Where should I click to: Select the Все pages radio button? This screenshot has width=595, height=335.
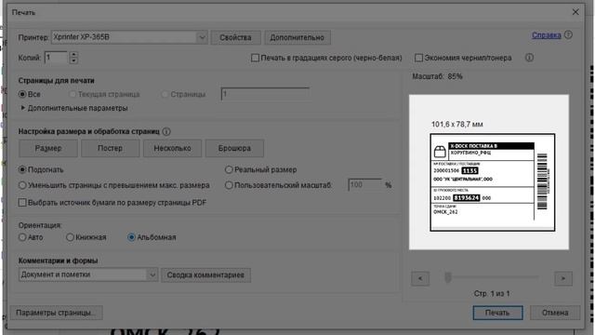22,94
